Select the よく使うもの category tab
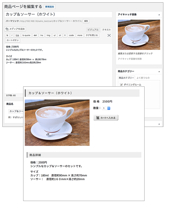The height and width of the screenshot is (208, 176). (x=143, y=78)
